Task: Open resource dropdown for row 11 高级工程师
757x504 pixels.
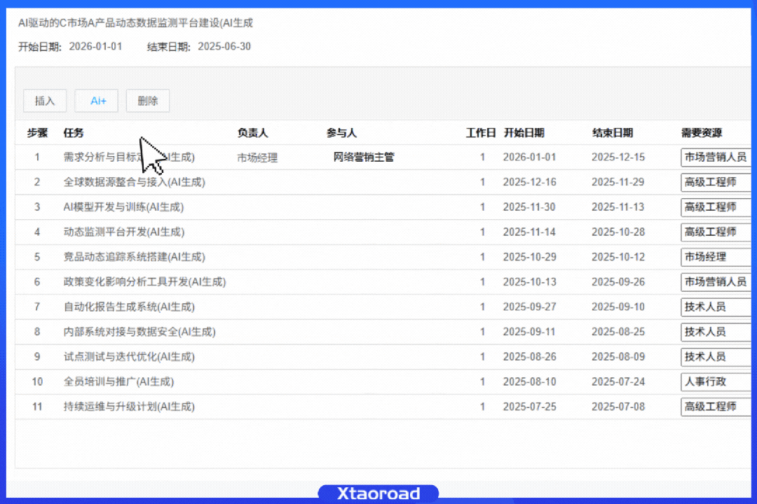Action: point(716,407)
